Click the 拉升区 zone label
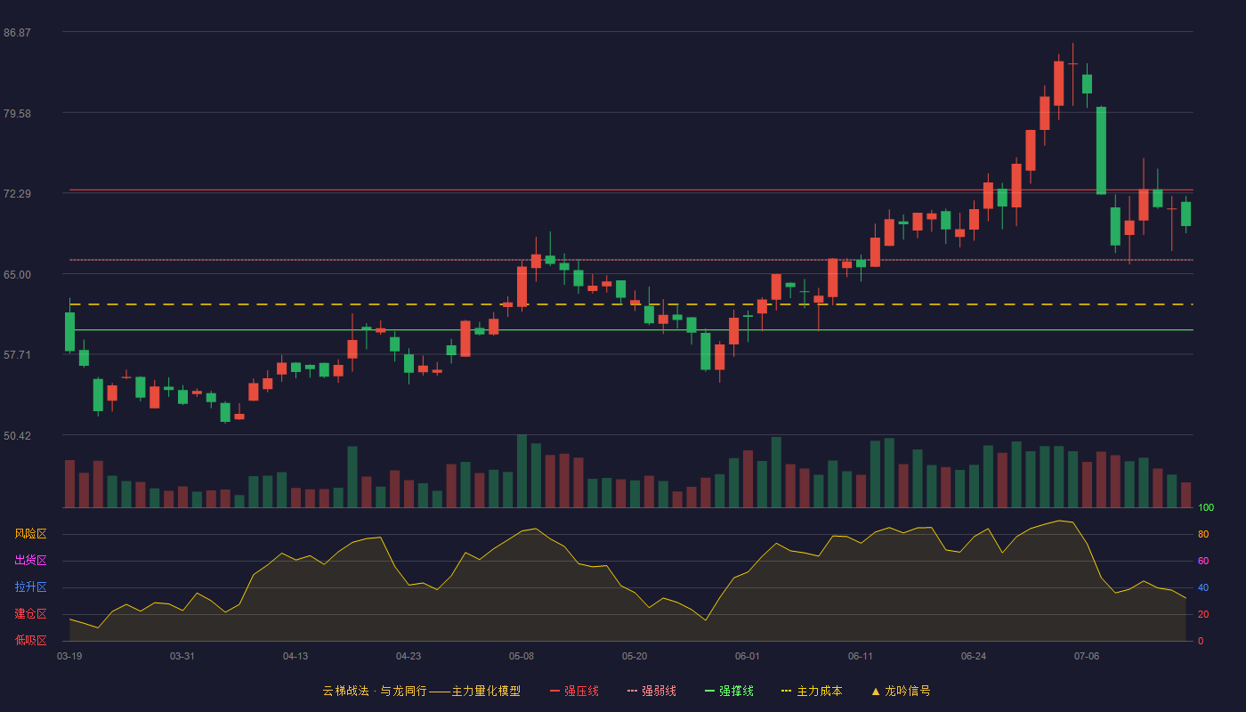Viewport: 1246px width, 712px height. pos(30,587)
